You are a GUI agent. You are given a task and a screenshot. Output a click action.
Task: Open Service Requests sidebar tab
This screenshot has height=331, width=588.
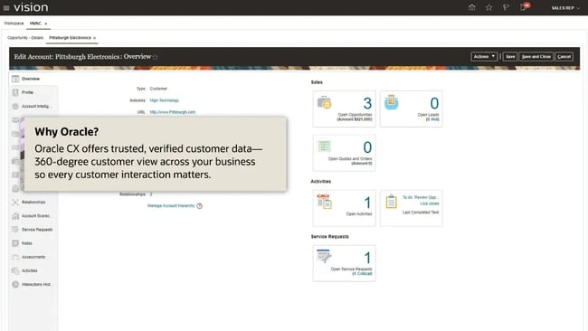pos(37,230)
